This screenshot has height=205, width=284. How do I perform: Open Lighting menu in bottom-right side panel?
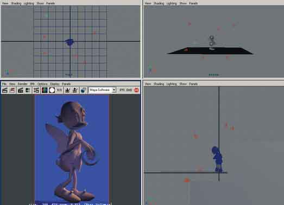tap(172, 84)
